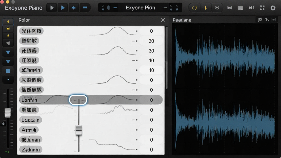Click the blue play triangle button
The image size is (281, 158).
tap(63, 8)
